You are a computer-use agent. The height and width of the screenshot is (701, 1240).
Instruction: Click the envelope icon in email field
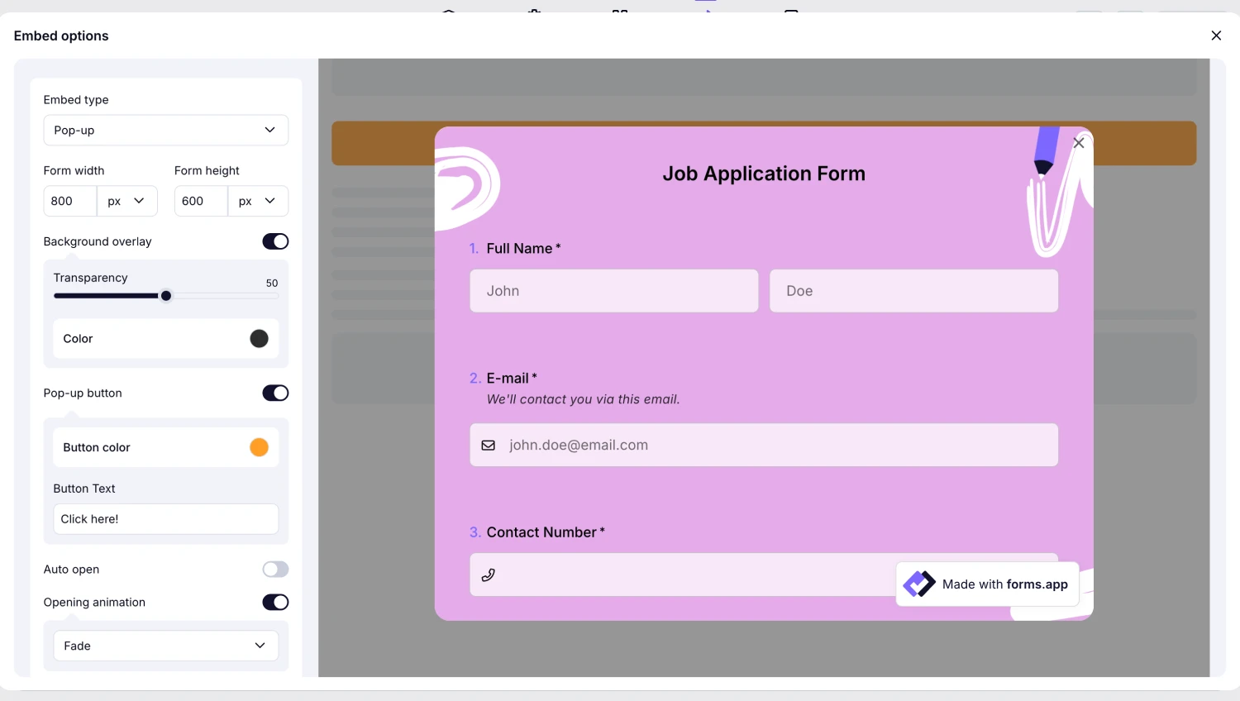point(489,446)
